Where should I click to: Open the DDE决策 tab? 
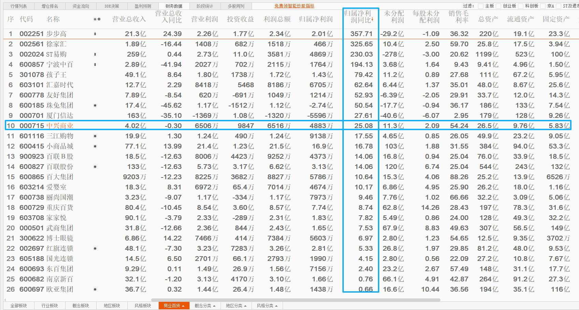click(x=112, y=6)
